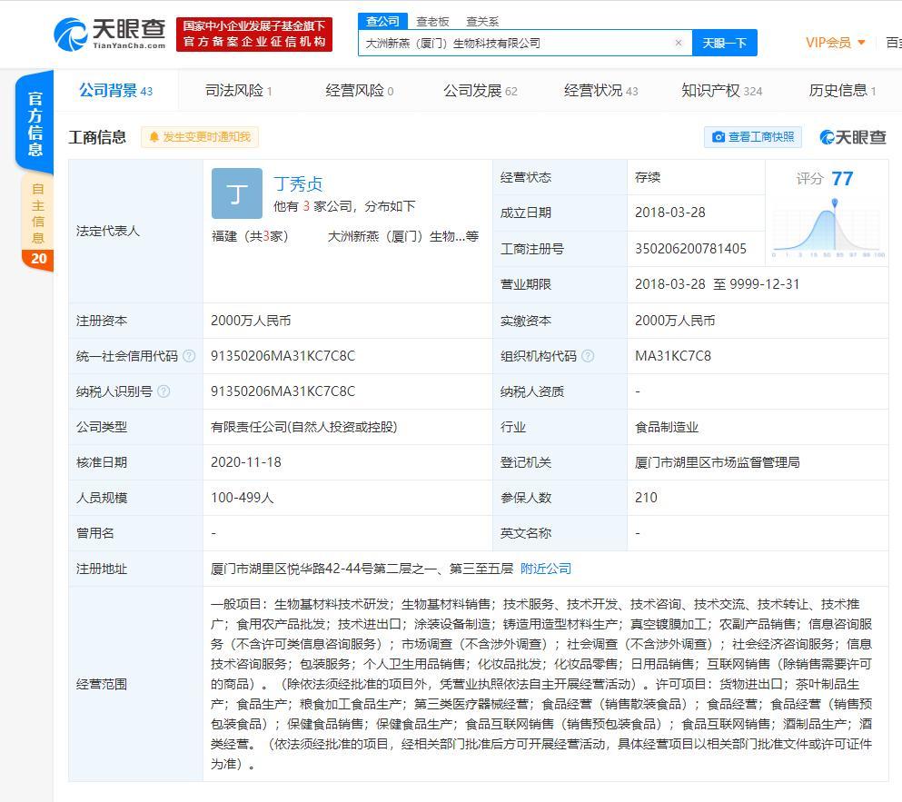Switch to the 经营状况 tab
This screenshot has width=902, height=802.
[601, 90]
